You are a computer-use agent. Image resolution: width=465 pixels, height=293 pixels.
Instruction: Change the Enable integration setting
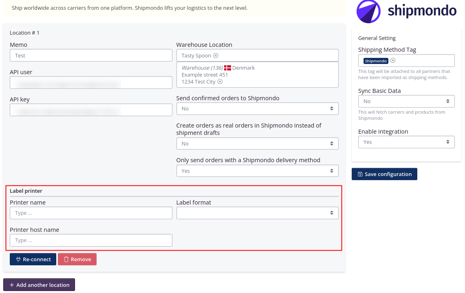[x=406, y=142]
